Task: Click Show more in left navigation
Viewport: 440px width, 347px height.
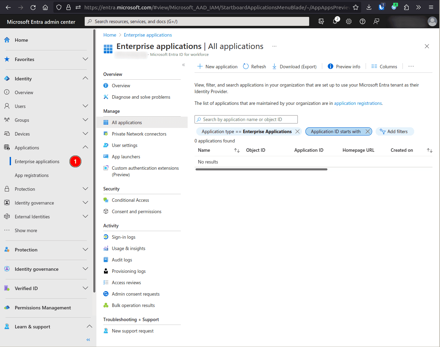Action: click(26, 230)
